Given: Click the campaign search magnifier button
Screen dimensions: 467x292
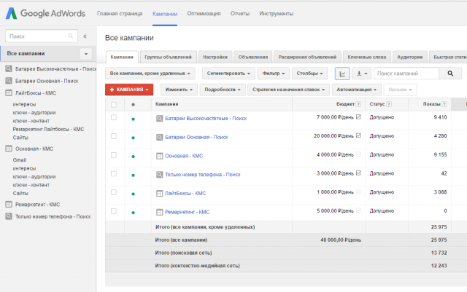Looking at the screenshot, I should point(450,74).
